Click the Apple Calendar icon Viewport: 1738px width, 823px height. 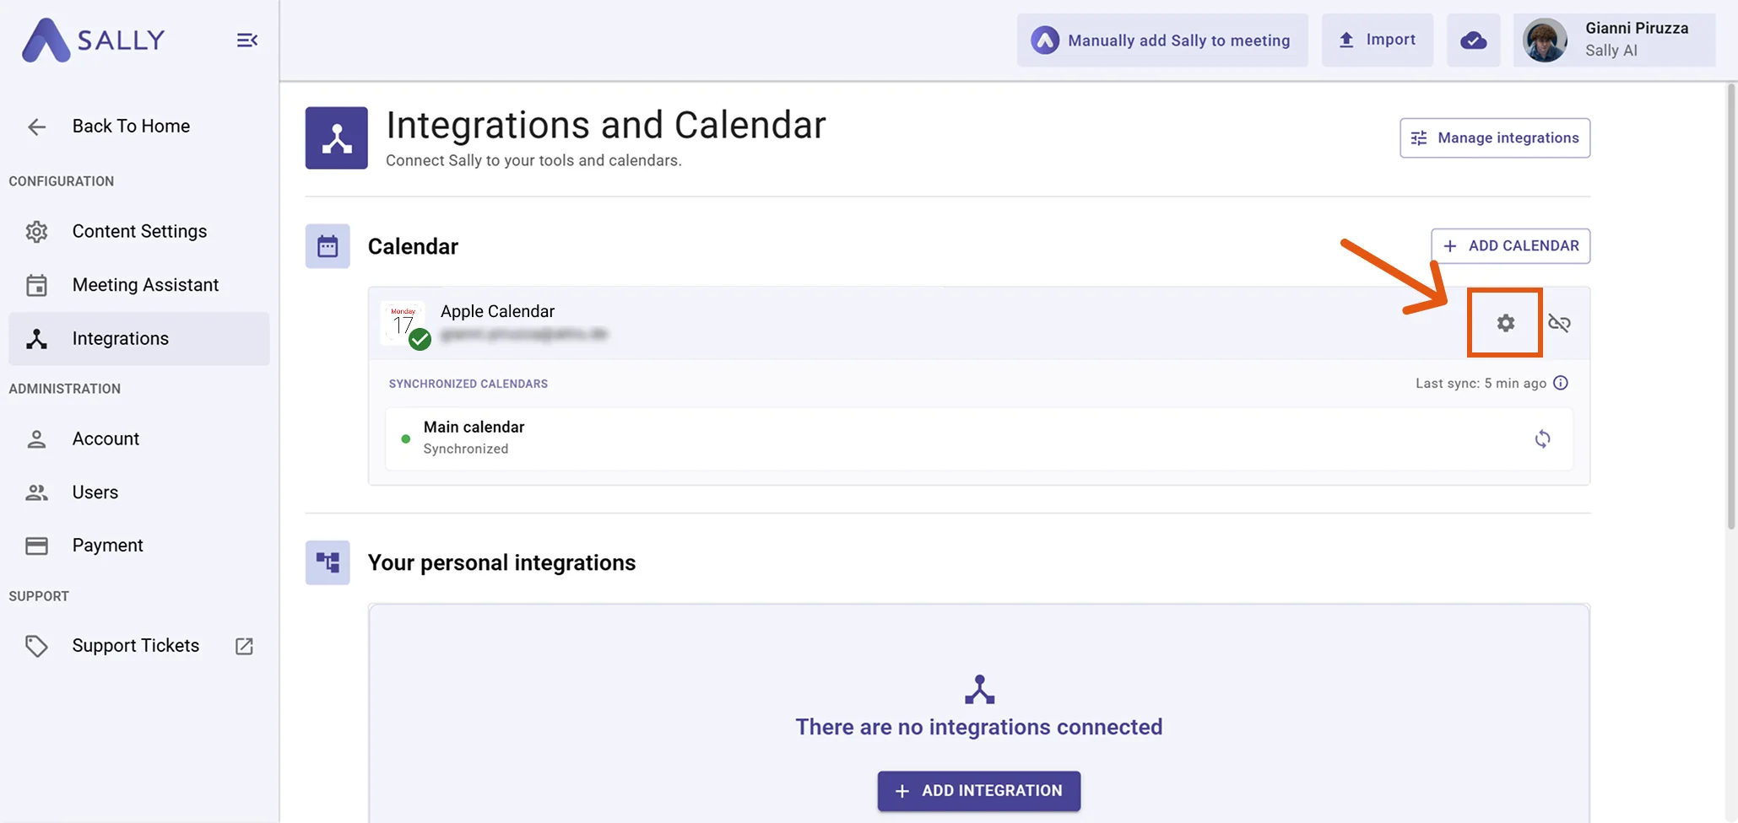point(405,324)
